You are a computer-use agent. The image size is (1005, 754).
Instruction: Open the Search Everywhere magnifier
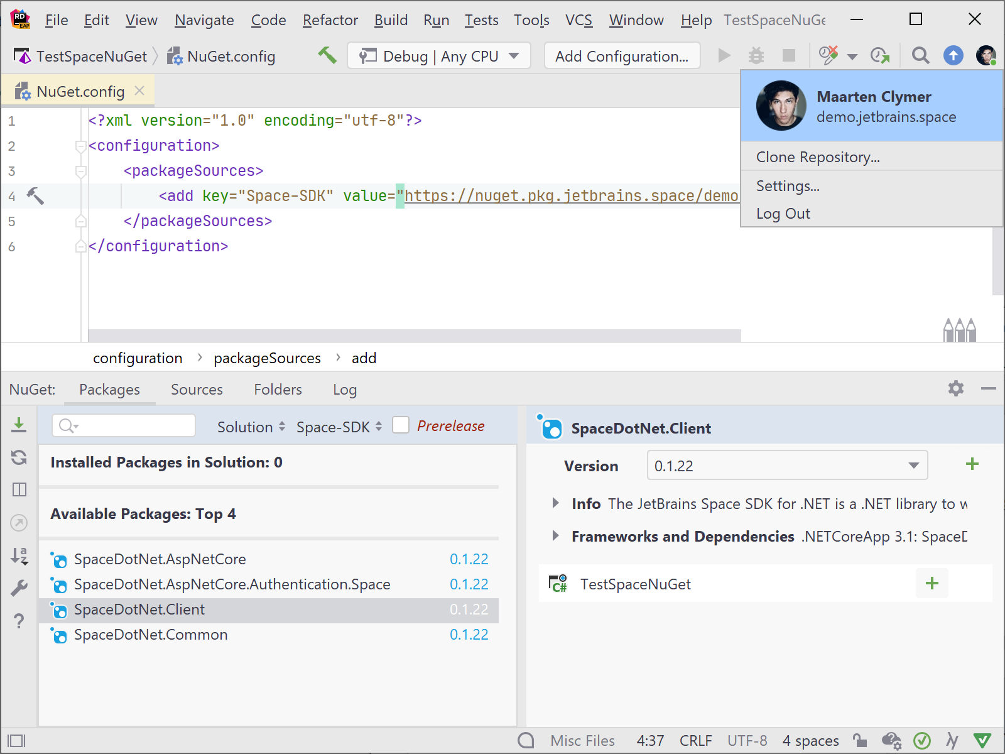pos(921,56)
